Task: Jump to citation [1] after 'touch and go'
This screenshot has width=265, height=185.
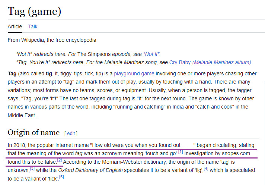Action: pyautogui.click(x=181, y=152)
